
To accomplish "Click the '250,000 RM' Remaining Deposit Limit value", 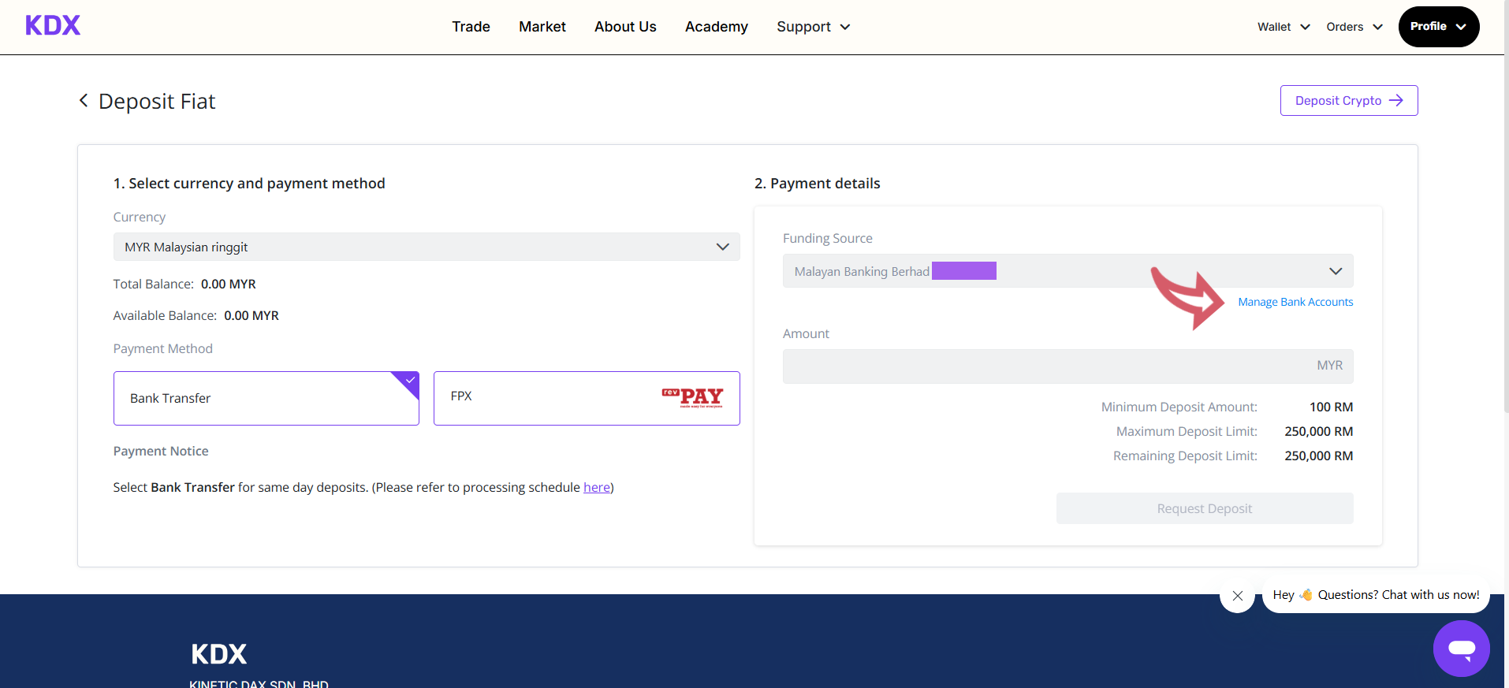I will pyautogui.click(x=1318, y=456).
